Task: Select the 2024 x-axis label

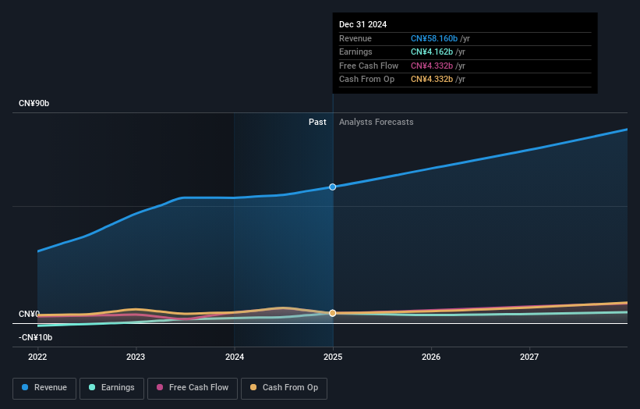Action: pos(235,357)
